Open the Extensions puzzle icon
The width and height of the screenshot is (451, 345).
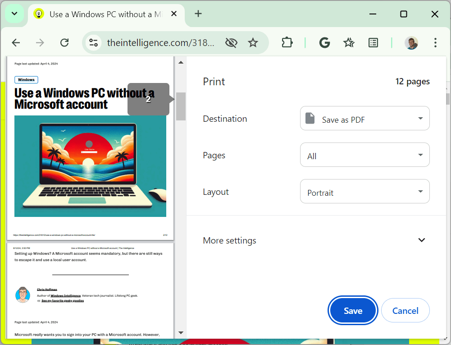pos(287,43)
